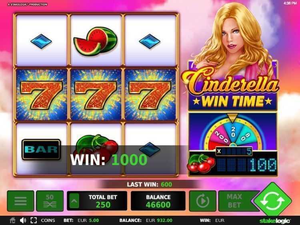Toggle fullscreen mode icon
Image resolution: width=300 pixels, height=225 pixels.
point(34,221)
